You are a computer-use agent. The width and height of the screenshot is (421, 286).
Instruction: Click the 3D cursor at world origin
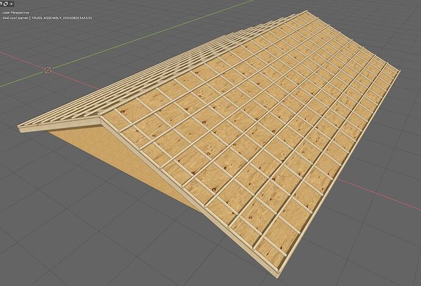pyautogui.click(x=48, y=70)
